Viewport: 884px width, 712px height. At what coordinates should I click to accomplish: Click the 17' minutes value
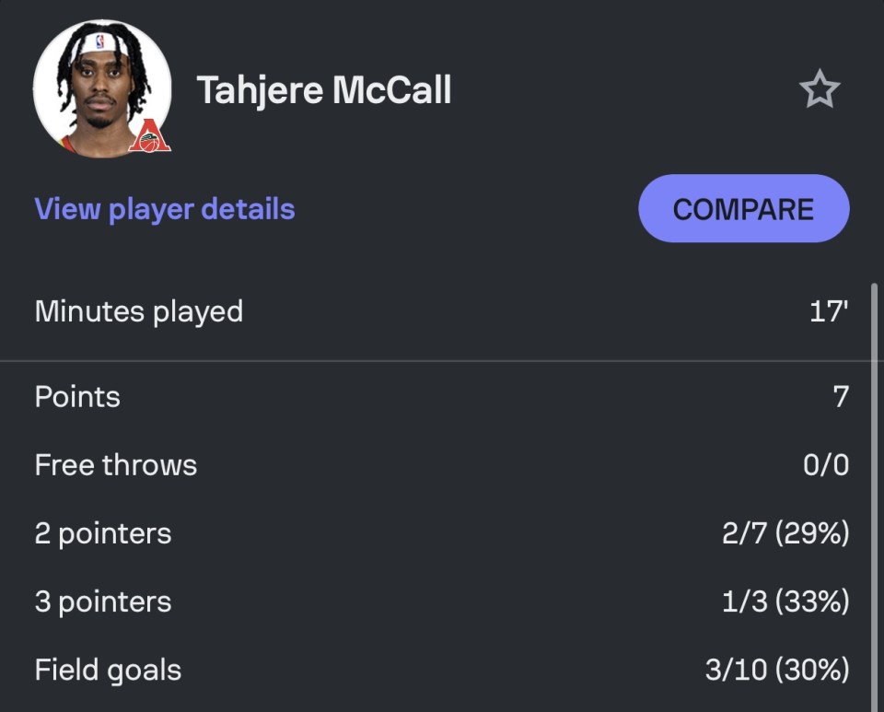pos(829,311)
